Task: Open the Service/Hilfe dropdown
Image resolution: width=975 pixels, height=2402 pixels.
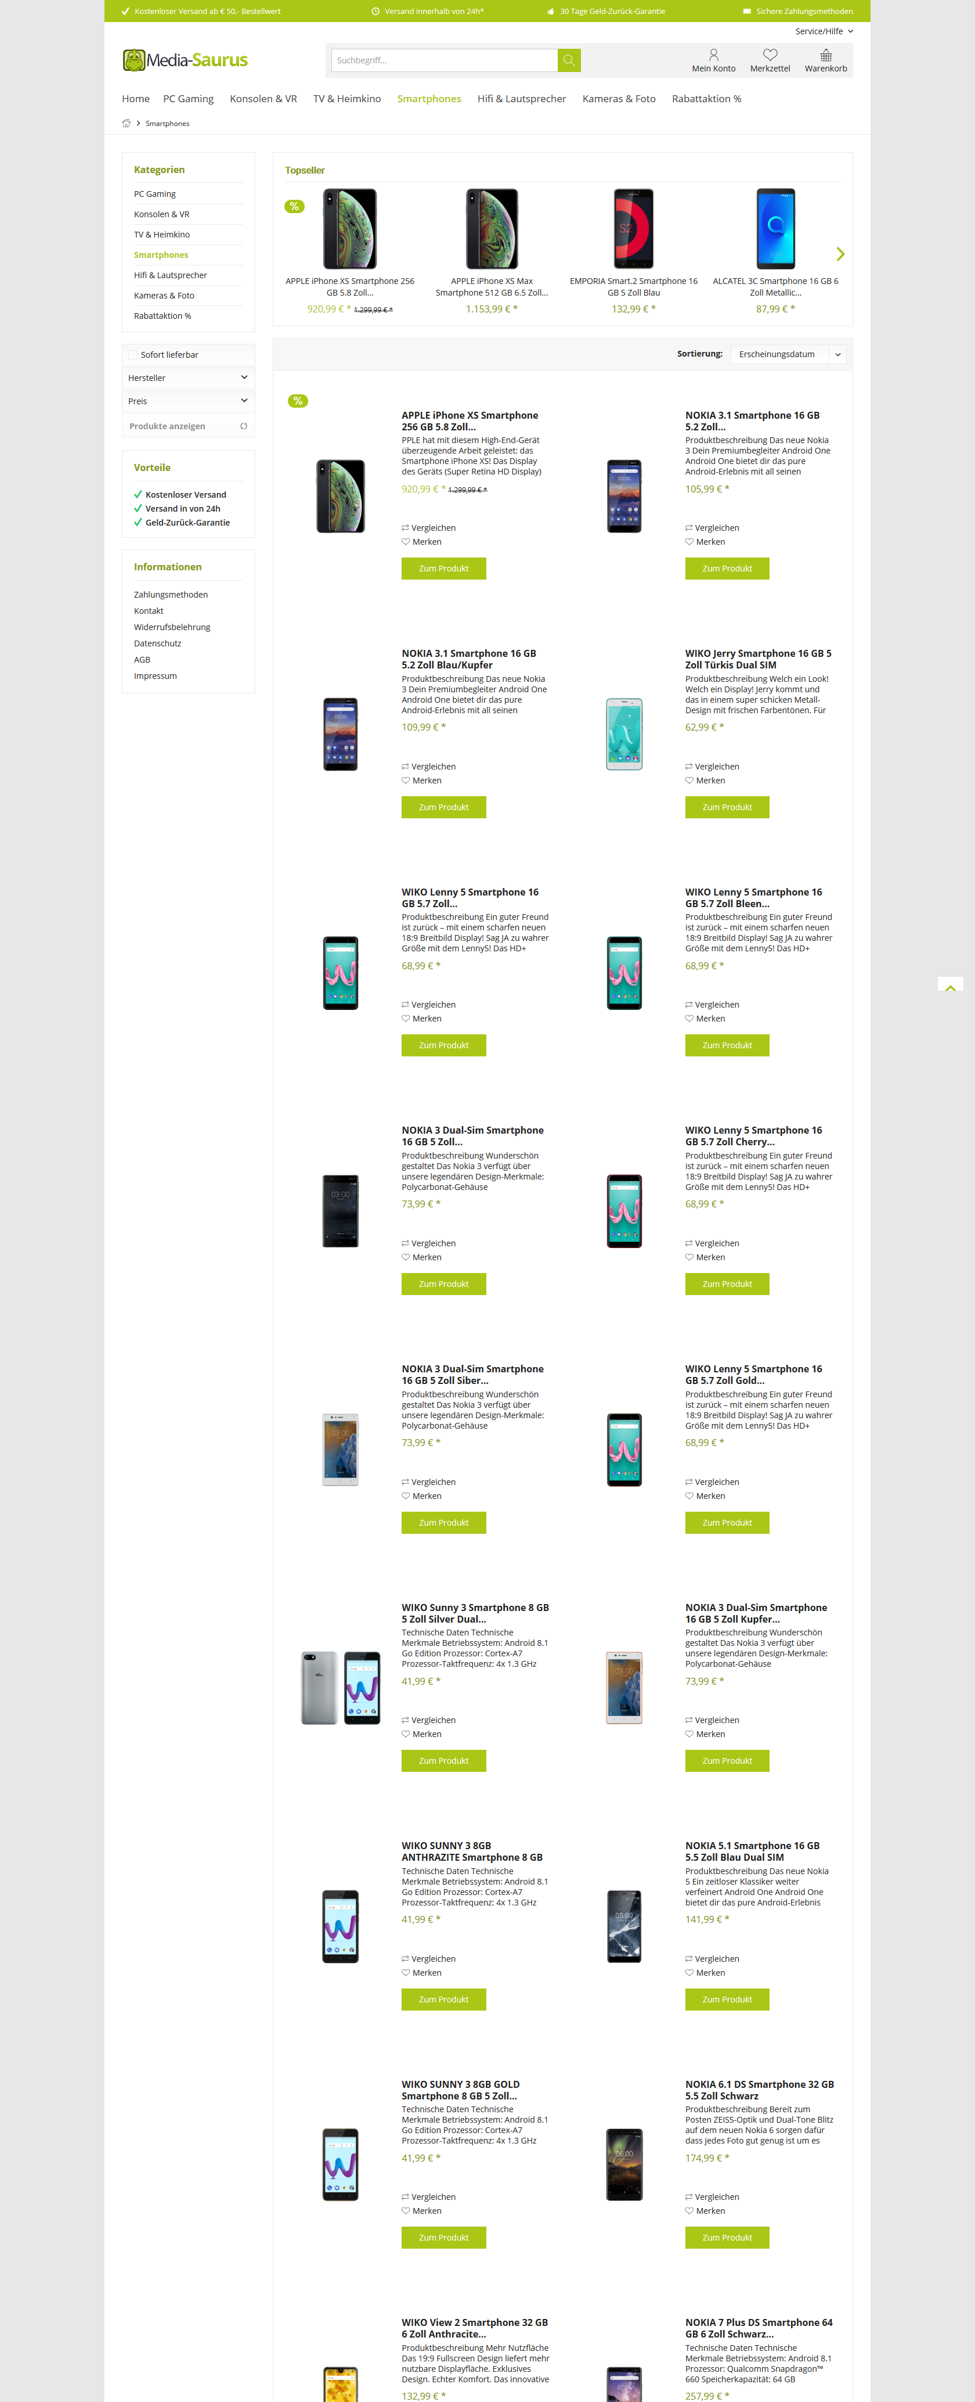Action: [824, 32]
